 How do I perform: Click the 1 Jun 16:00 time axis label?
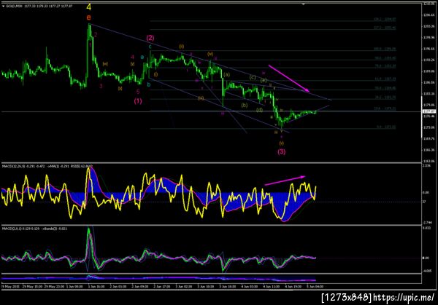96,286
